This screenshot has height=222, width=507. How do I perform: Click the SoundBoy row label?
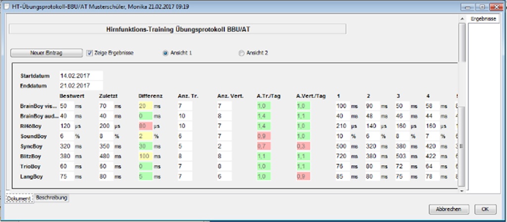[33, 136]
